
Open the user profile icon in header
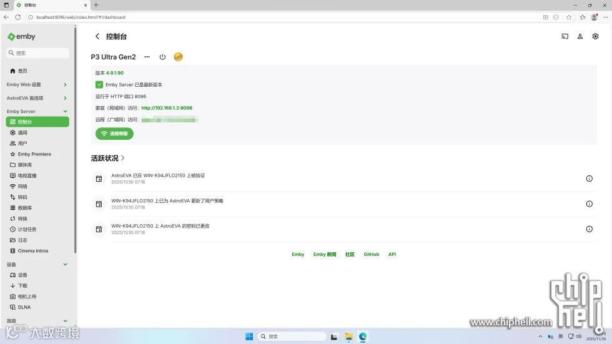pyautogui.click(x=580, y=36)
